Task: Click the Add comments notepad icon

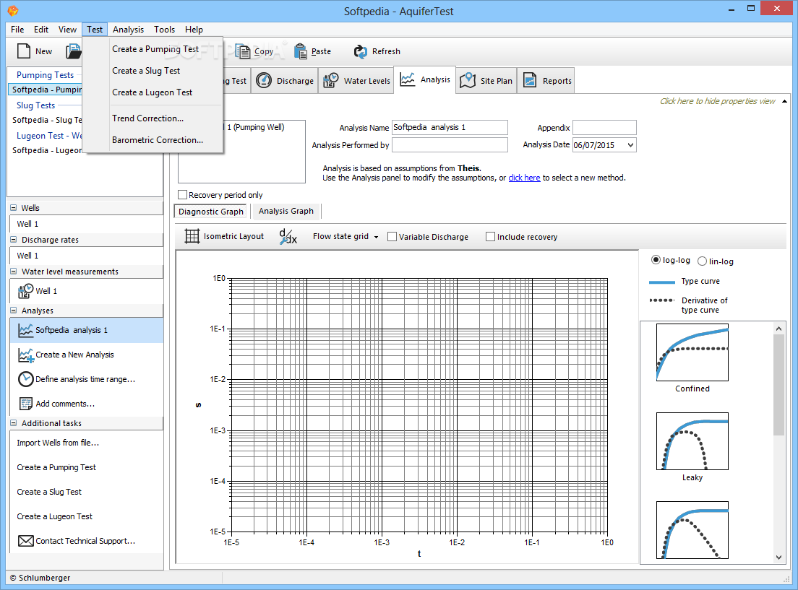Action: 25,404
